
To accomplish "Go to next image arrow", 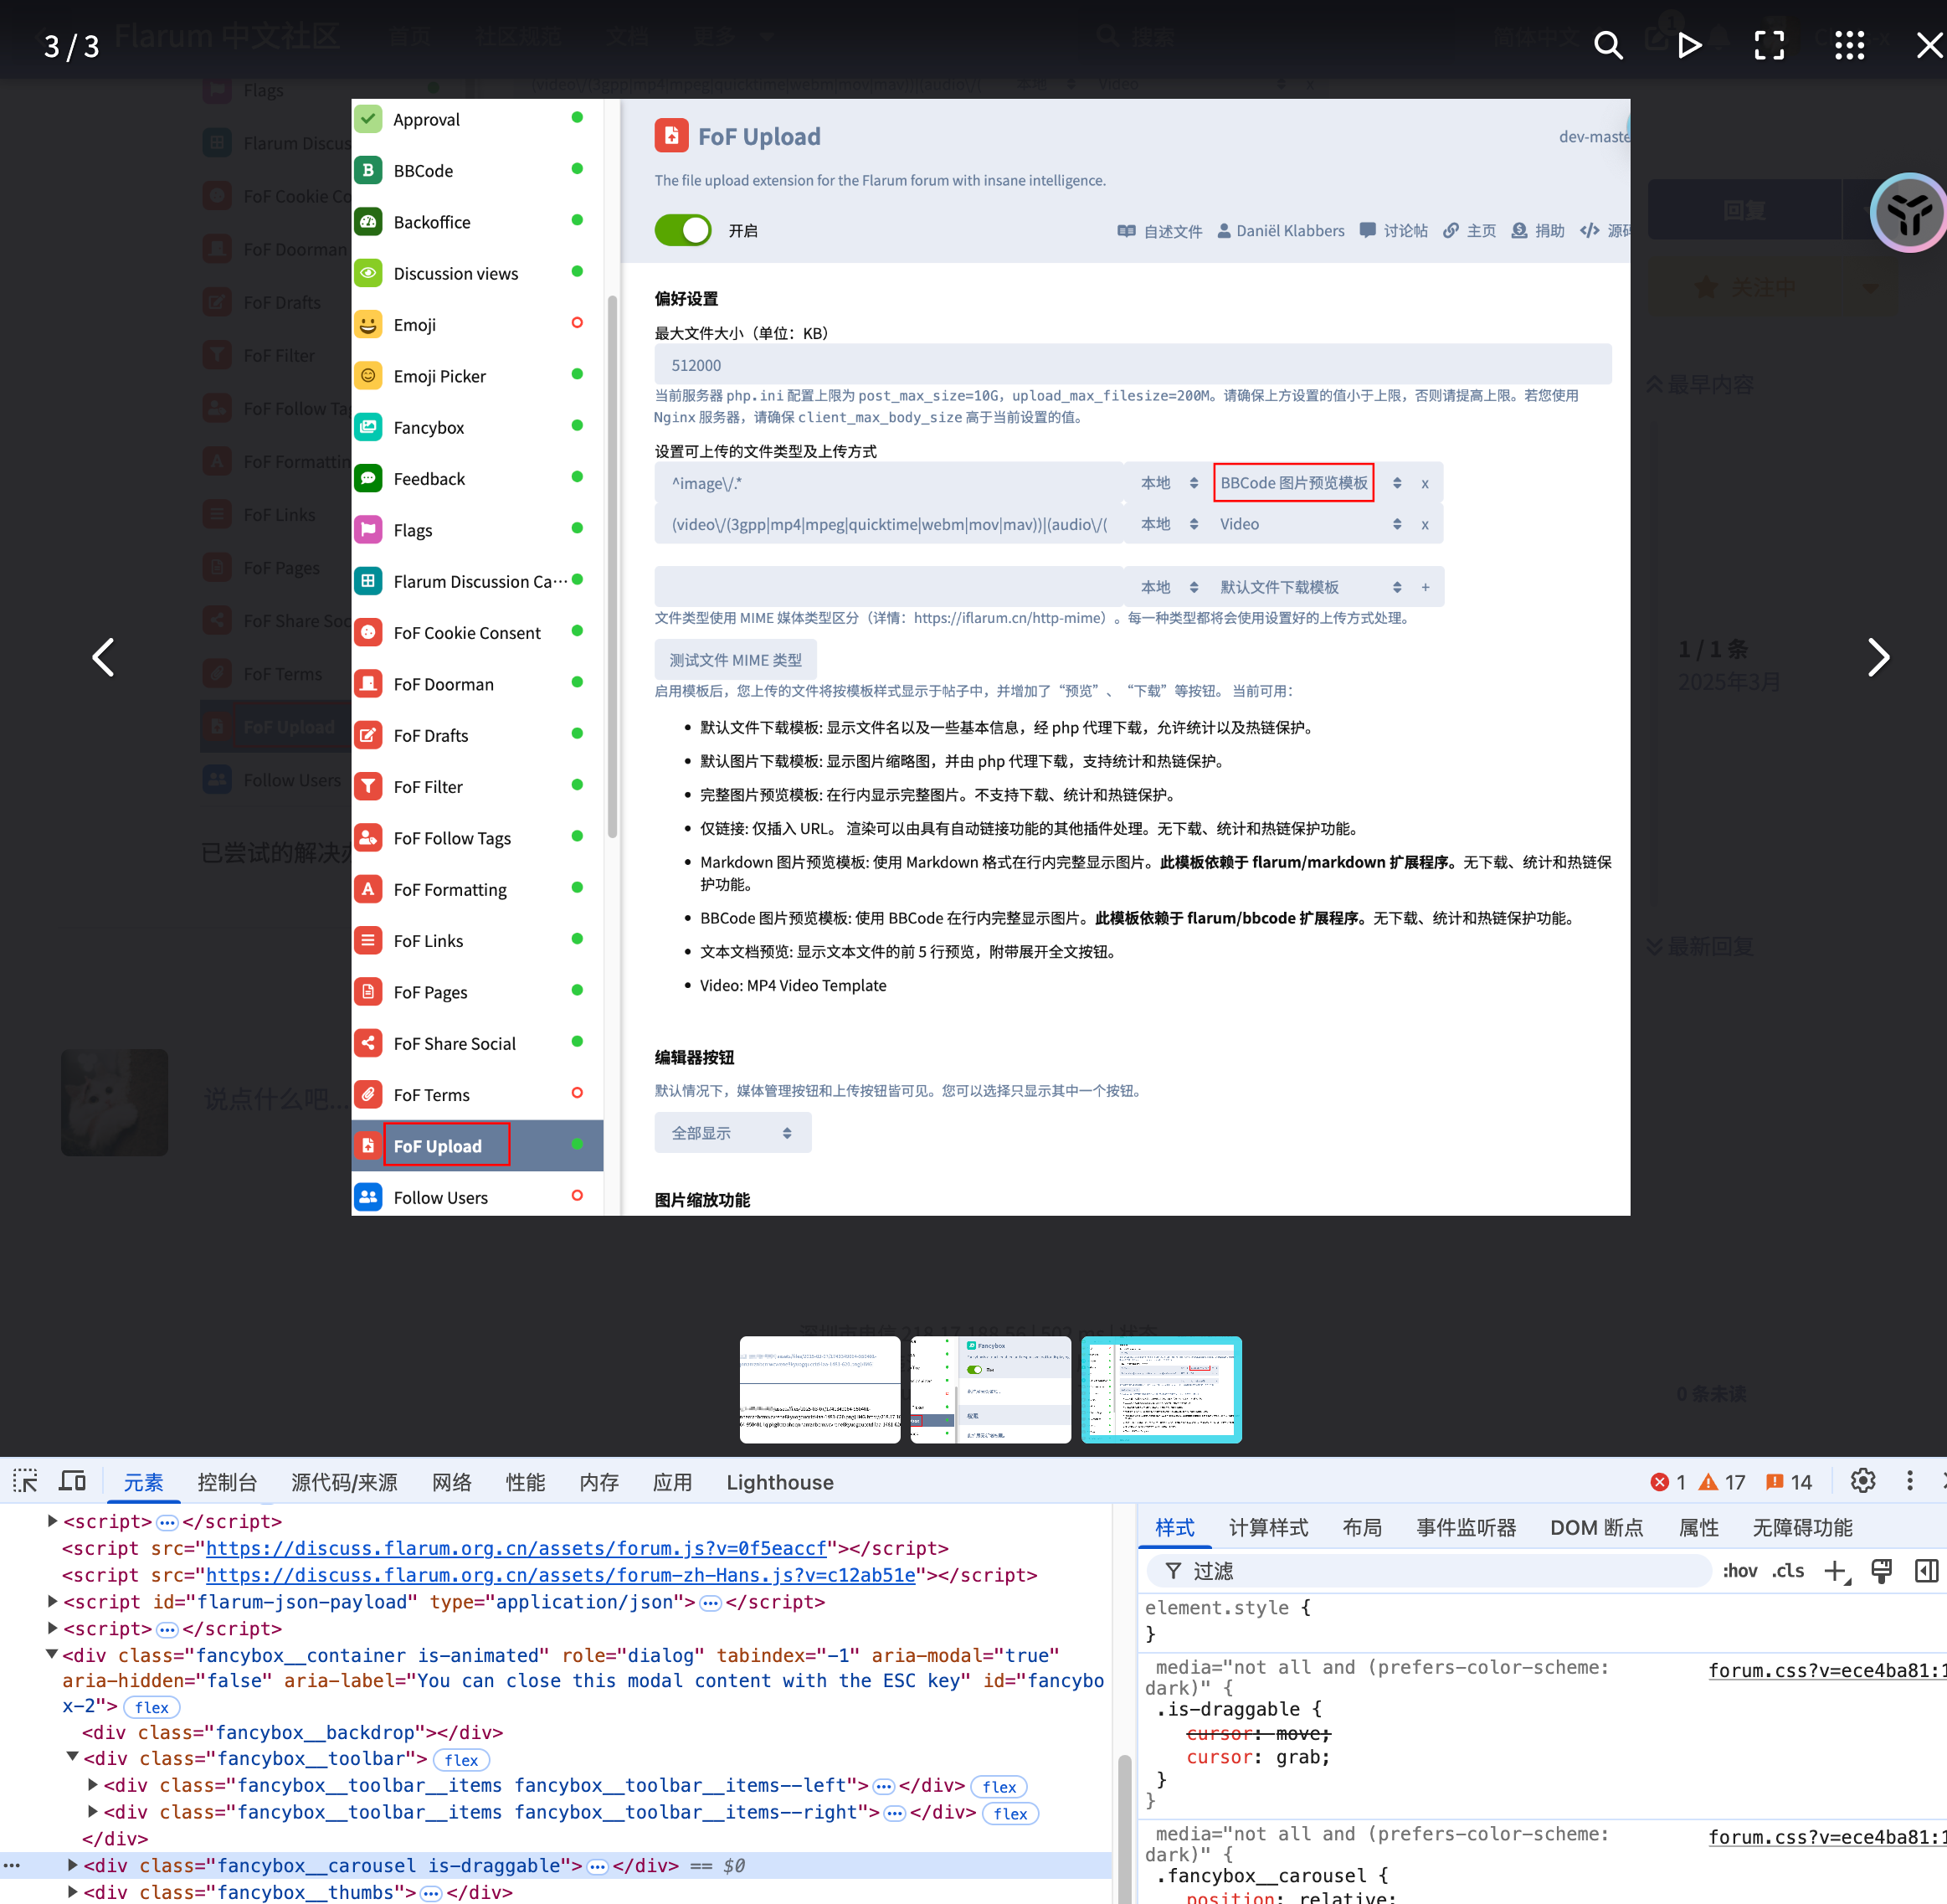I will pos(1878,657).
